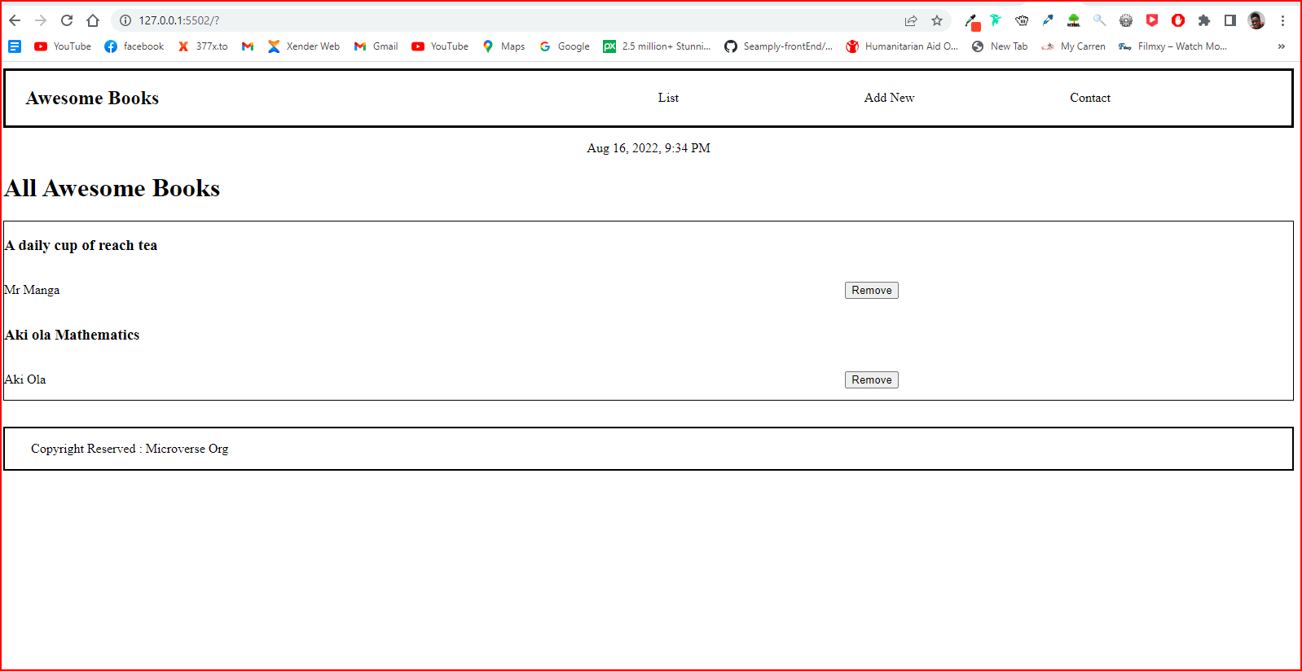Open the gear extension icon
Image resolution: width=1302 pixels, height=671 pixels.
click(x=1126, y=20)
